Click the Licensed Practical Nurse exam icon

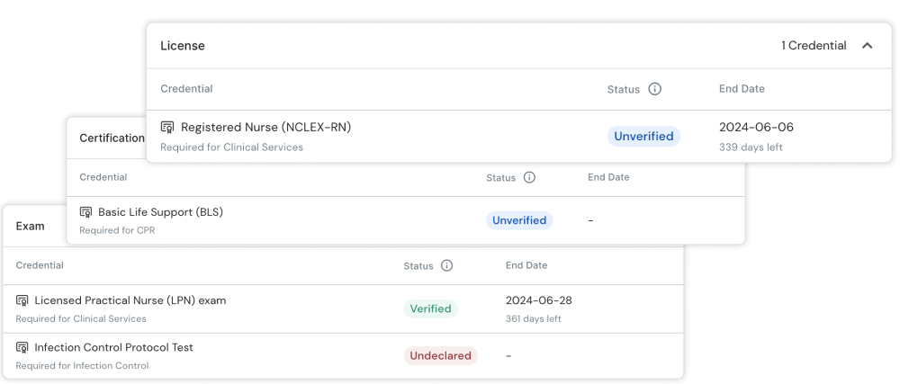pyautogui.click(x=22, y=301)
